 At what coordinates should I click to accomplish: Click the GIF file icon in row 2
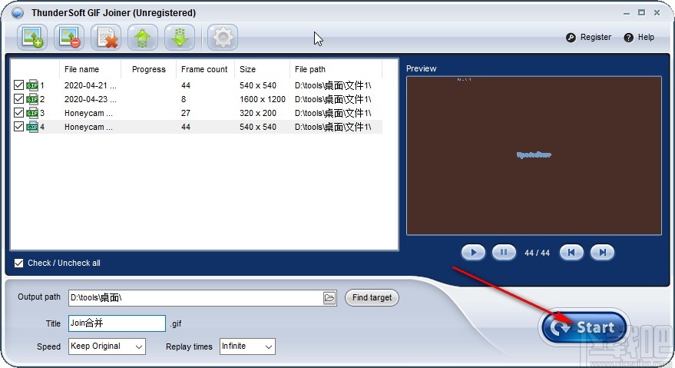[32, 99]
